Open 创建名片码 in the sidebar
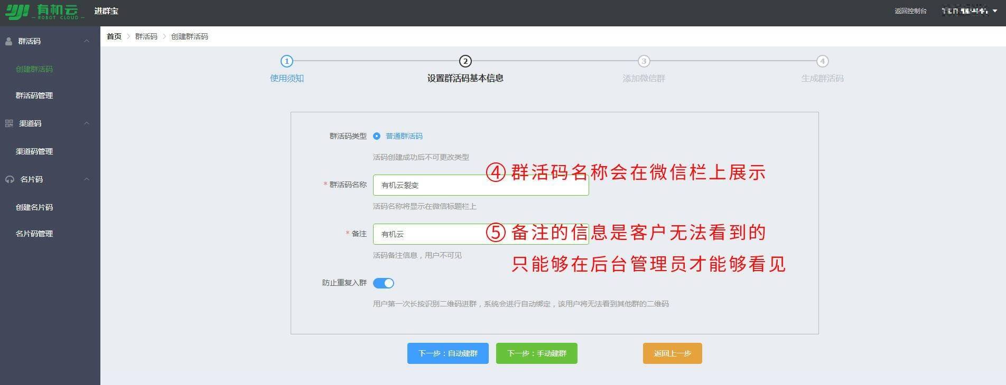This screenshot has height=385, width=1006. [x=34, y=207]
